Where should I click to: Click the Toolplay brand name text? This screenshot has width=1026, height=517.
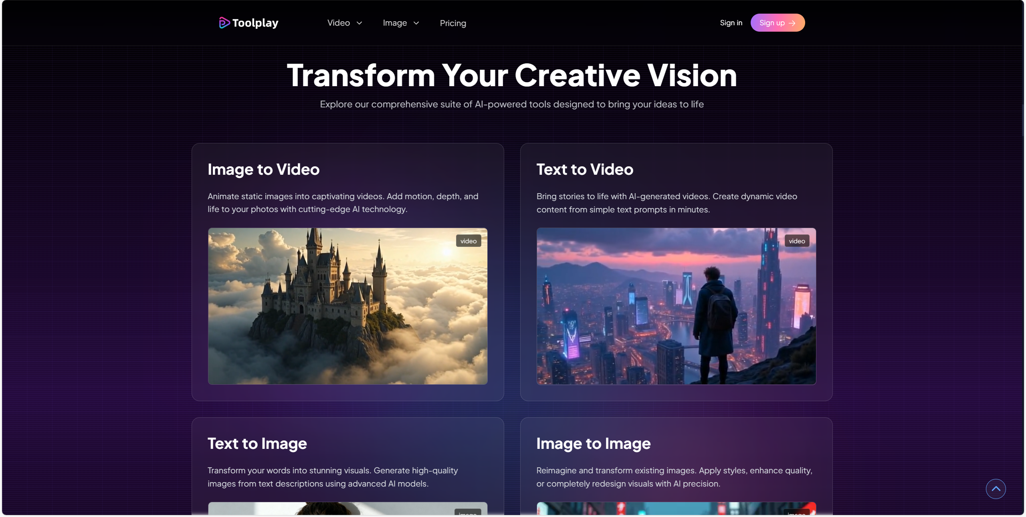point(255,23)
